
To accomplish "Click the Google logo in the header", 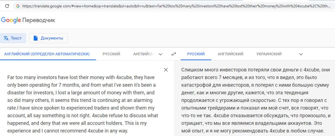I will (11, 20).
